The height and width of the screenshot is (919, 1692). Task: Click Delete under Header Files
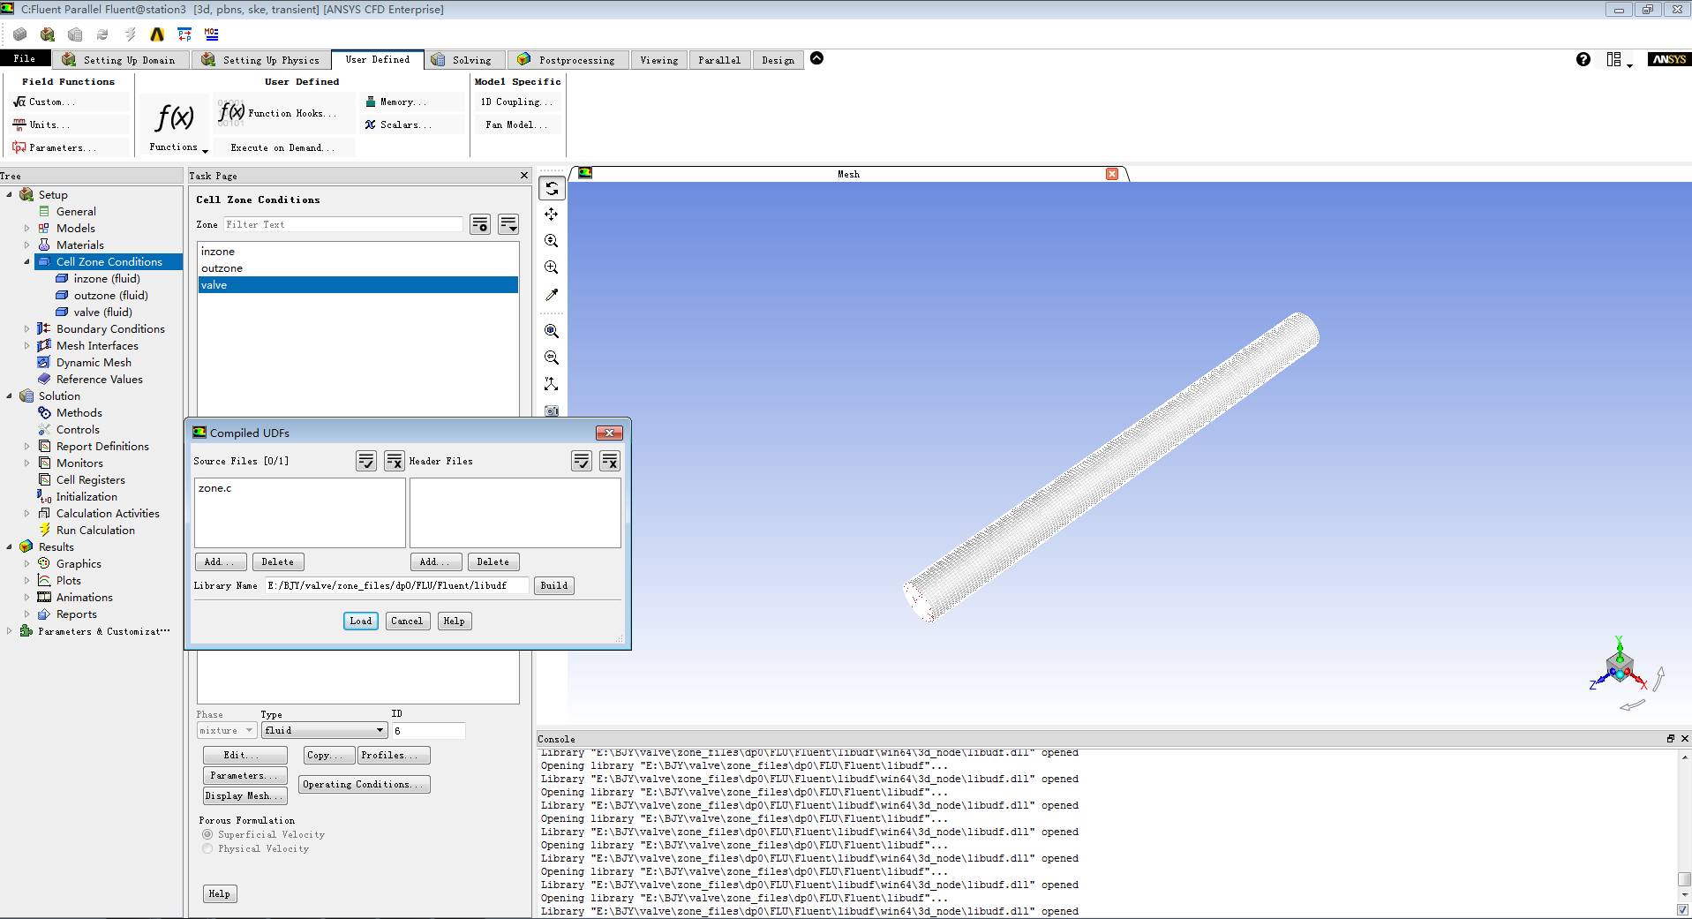tap(493, 561)
